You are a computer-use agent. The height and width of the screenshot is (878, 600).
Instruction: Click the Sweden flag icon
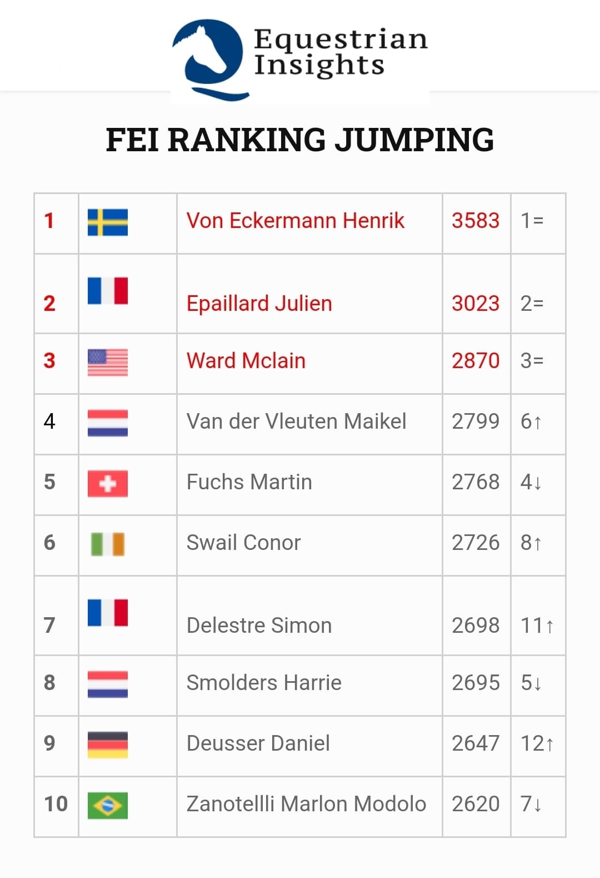click(108, 222)
